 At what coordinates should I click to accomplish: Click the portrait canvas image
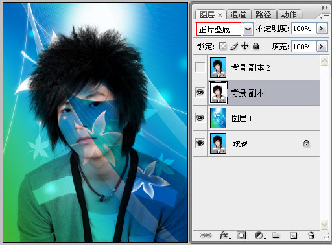click(x=95, y=122)
